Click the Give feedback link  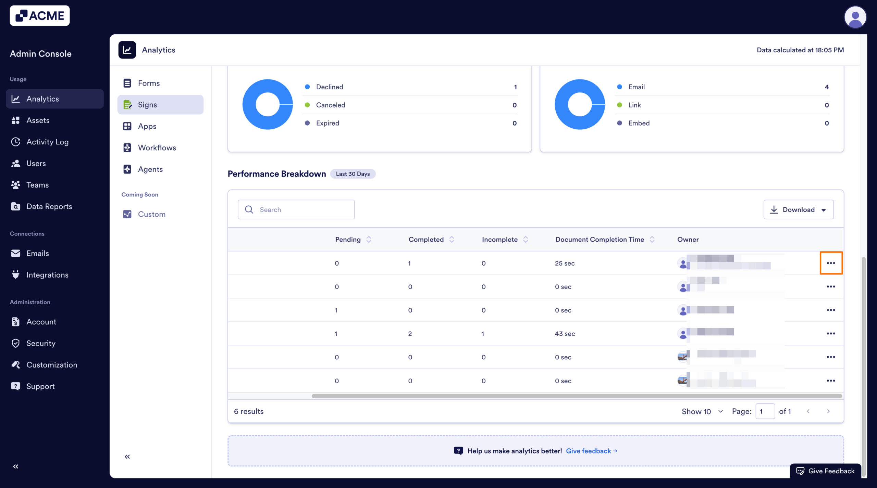[x=591, y=451]
